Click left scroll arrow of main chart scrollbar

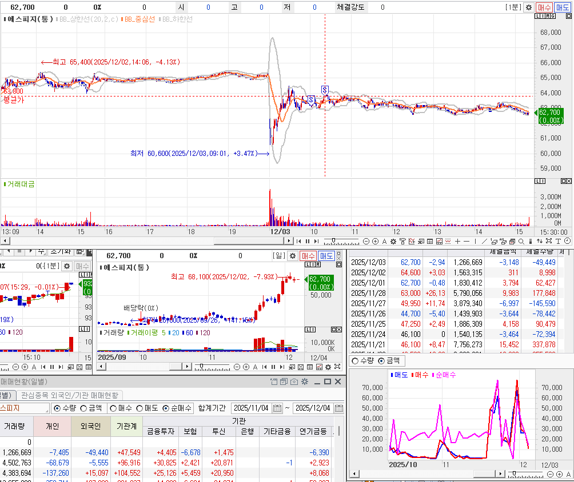pyautogui.click(x=5, y=241)
